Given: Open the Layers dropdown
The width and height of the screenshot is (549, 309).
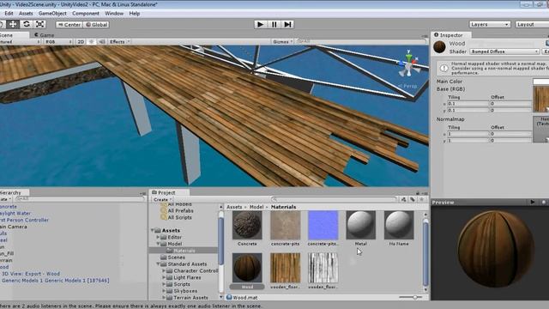Looking at the screenshot, I should point(490,25).
